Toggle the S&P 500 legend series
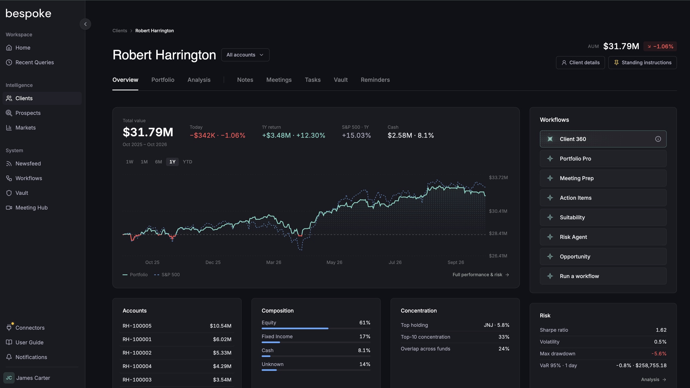Screen dimensions: 690x388 point(167,275)
